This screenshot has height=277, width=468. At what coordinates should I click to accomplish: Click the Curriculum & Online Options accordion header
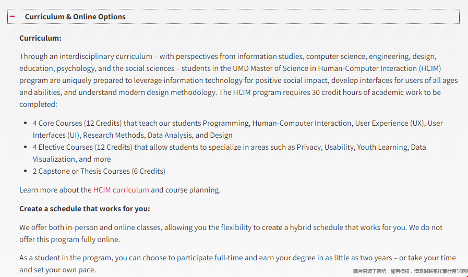pyautogui.click(x=233, y=16)
